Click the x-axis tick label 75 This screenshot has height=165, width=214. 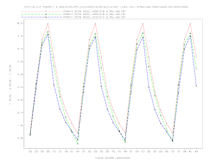[x=179, y=152]
